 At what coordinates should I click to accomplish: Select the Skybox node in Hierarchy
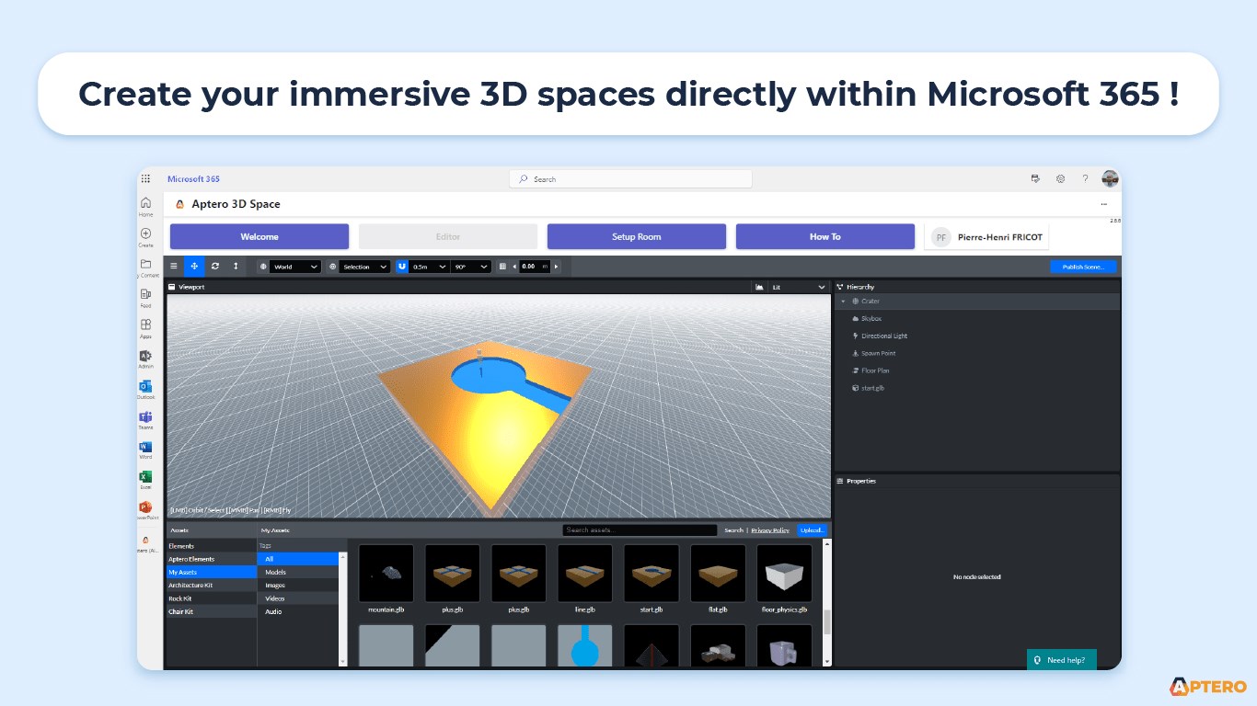977,319
